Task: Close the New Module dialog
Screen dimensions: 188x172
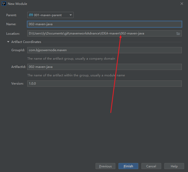Action: (182, 4)
